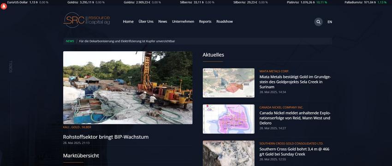The image size is (392, 166).
Task: Open Canada Nickel Explorationserfolge article headline
Action: pos(295,118)
